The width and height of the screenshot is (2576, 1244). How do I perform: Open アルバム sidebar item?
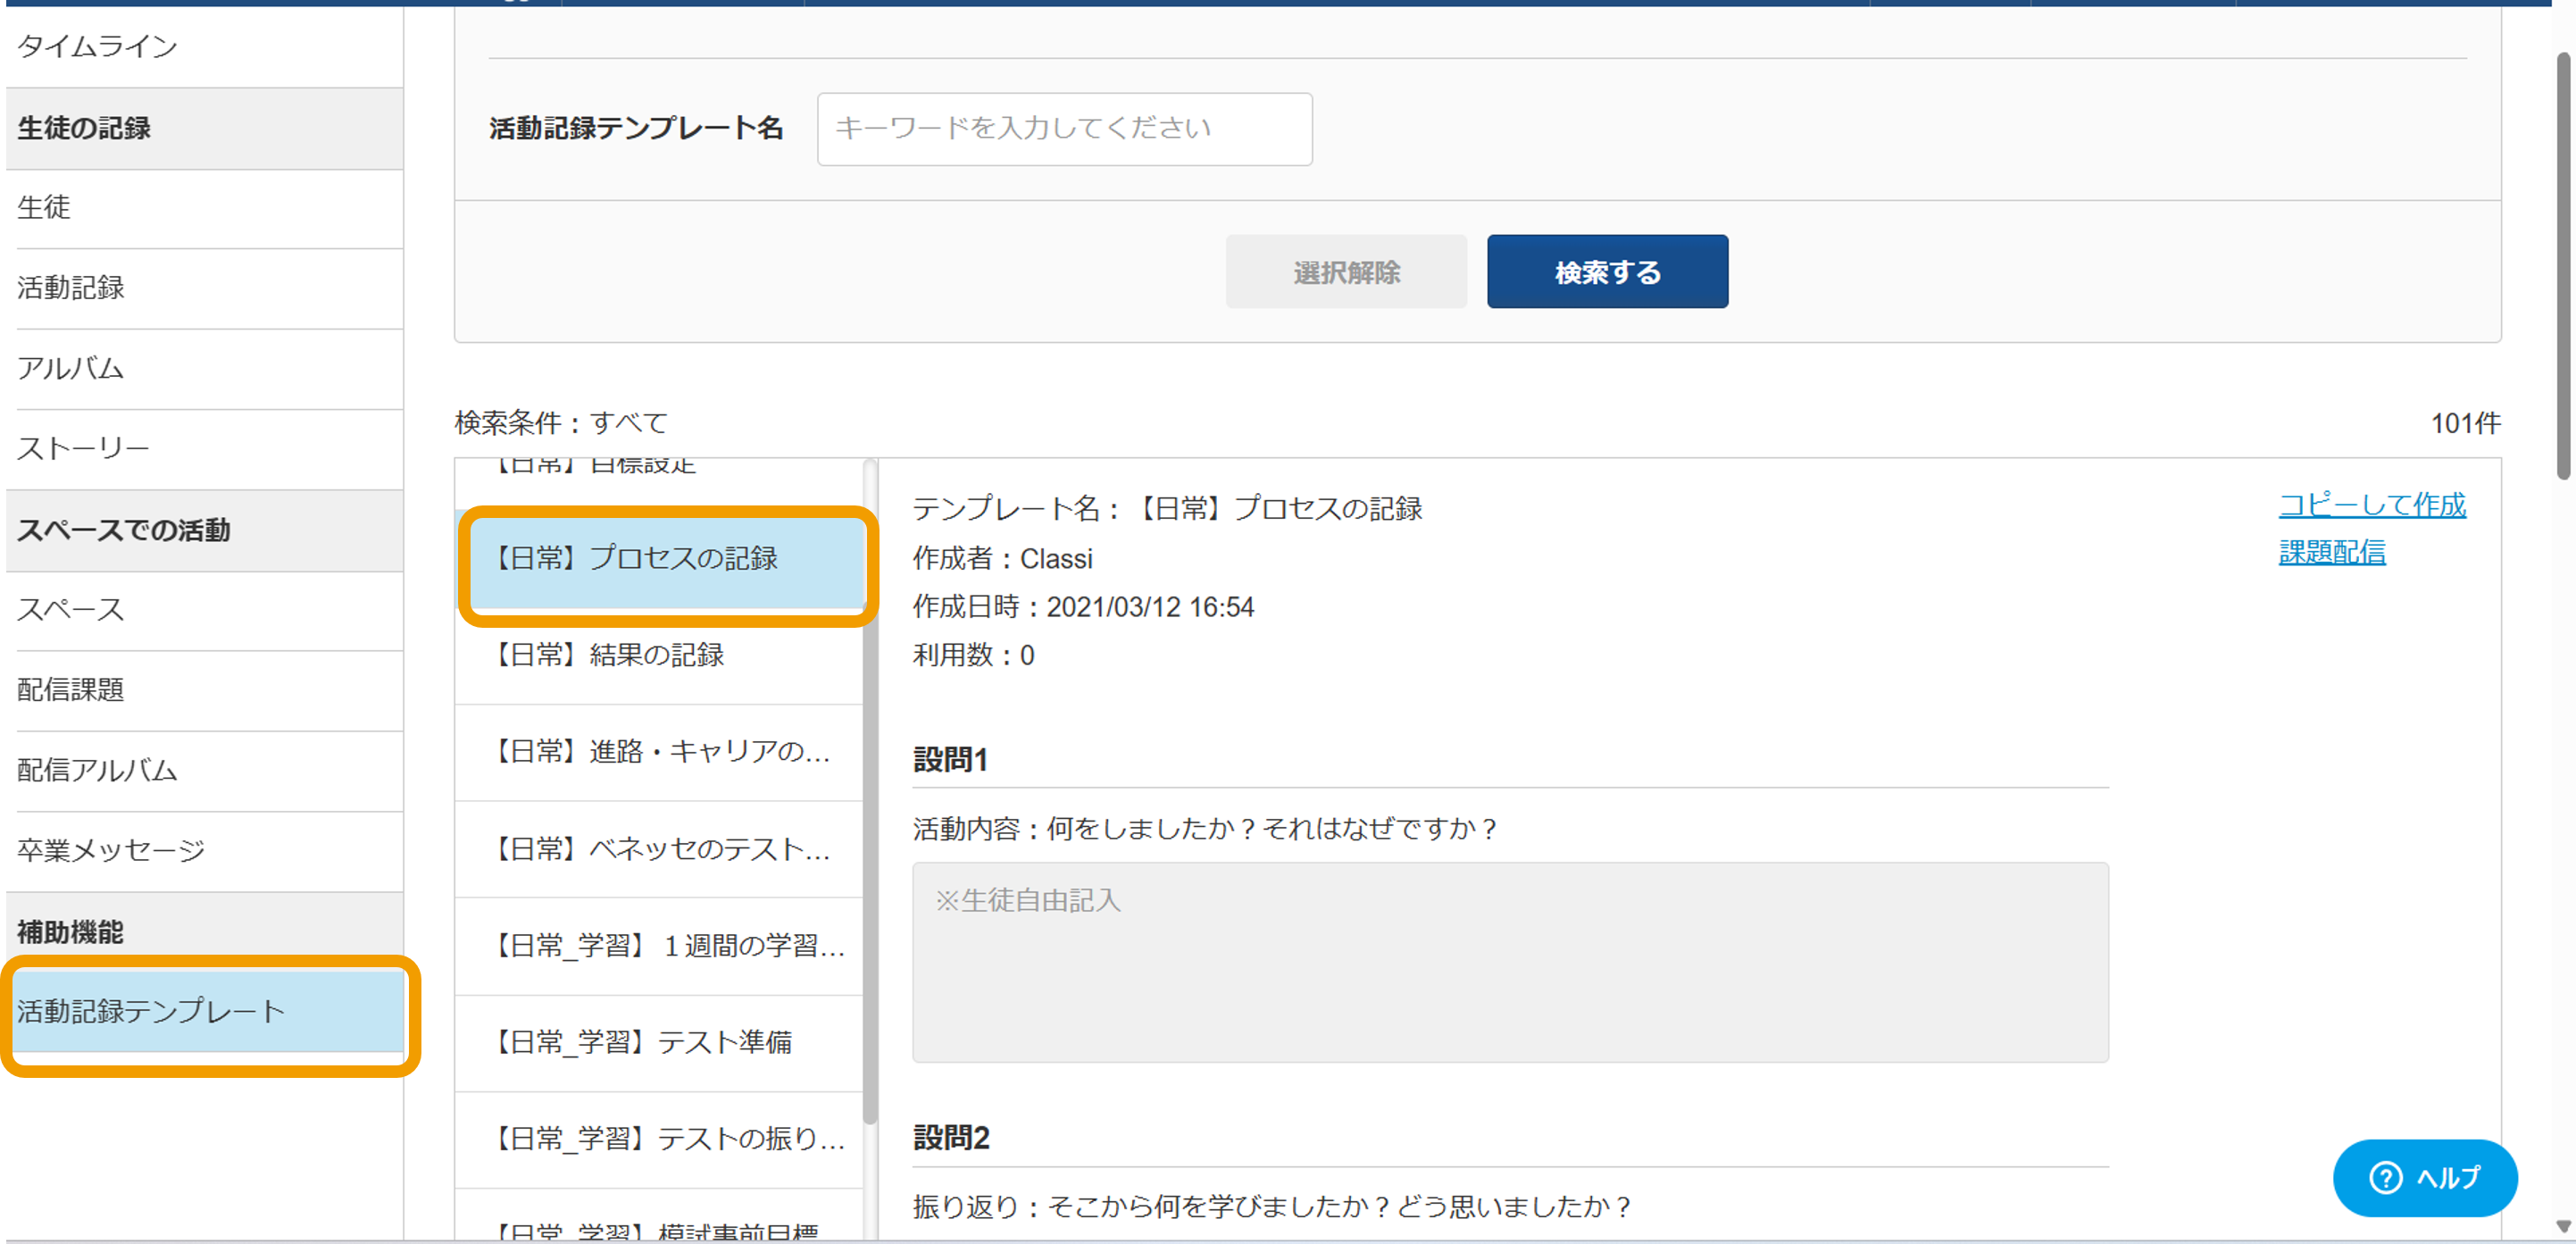(204, 368)
